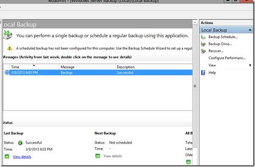Click the information icon beside the backup message
Screen dimensions: 255x167
click(7, 72)
